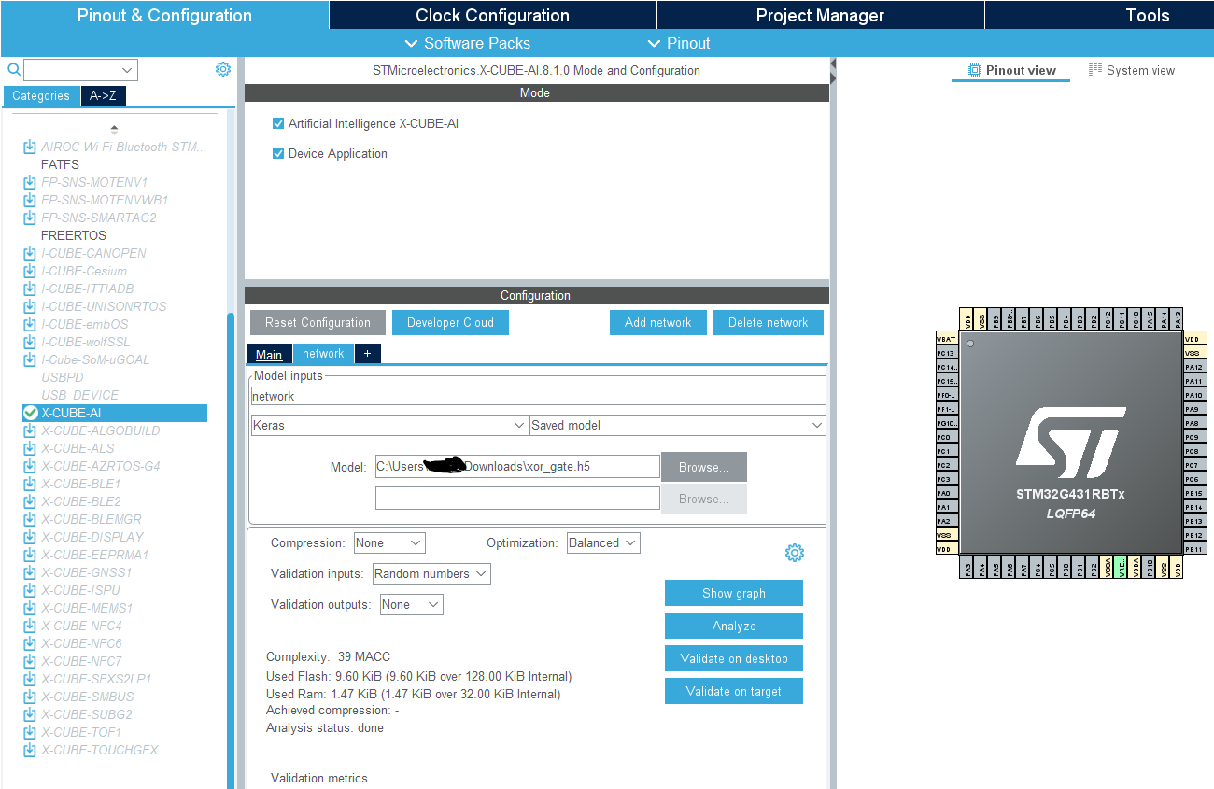Screen dimensions: 1214x789
Task: Select FATFS in the category list
Action: tap(60, 164)
